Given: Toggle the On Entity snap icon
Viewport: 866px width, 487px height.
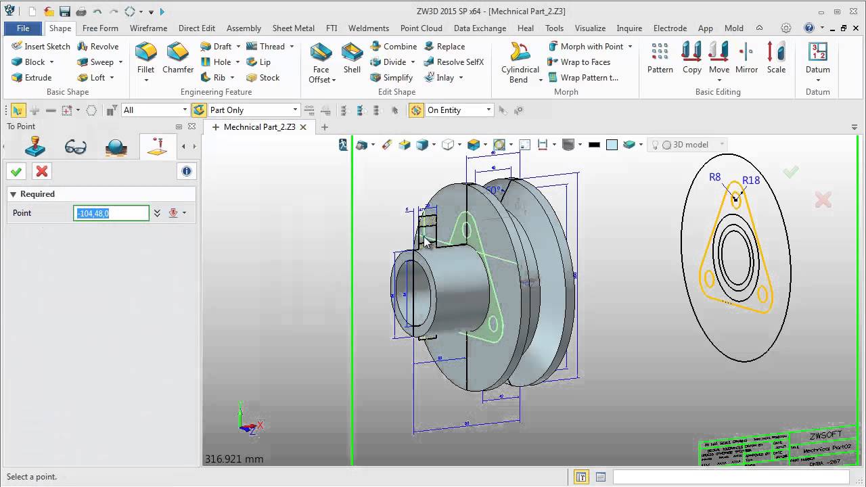Looking at the screenshot, I should click(416, 110).
